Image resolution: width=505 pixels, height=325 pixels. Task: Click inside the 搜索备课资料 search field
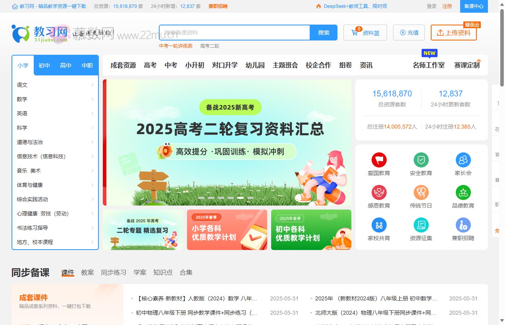coord(234,33)
